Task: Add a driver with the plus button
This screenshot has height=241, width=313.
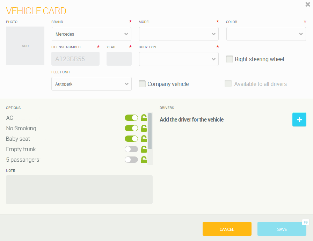Action: tap(299, 119)
